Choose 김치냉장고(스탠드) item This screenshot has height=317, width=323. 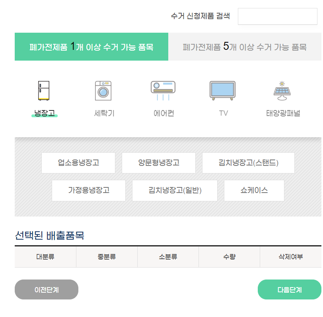click(249, 163)
